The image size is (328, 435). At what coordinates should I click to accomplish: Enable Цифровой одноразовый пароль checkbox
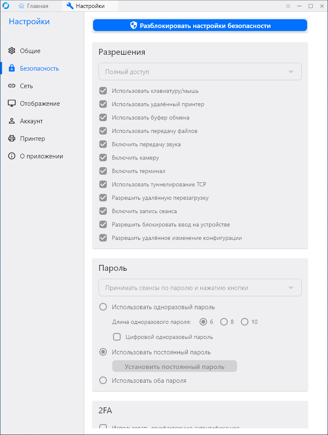pos(117,337)
